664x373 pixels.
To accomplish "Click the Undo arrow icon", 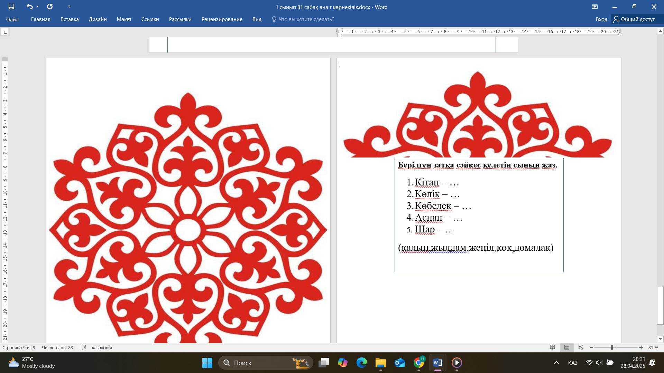I will 29,7.
